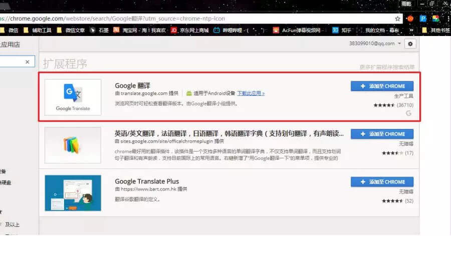451x275 pixels.
Task: Click sites.google.com/site/officalchromeplugin provider text
Action: click(169, 141)
